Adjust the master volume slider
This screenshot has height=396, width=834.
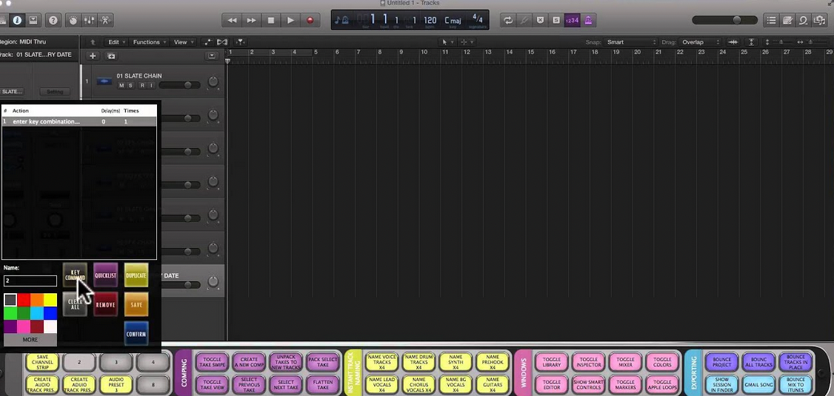click(x=724, y=20)
